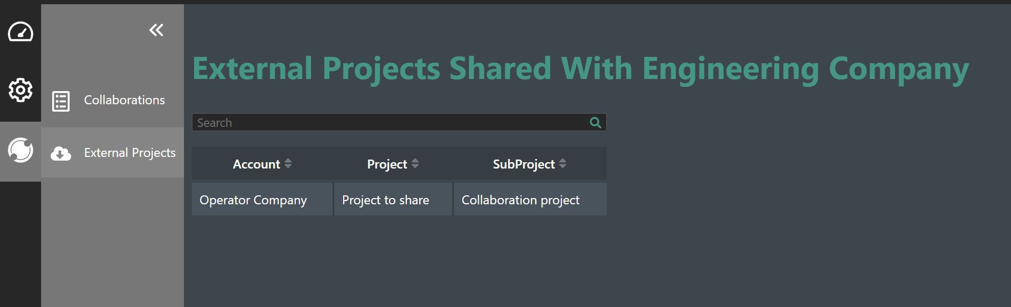Click the Collaborations list icon

pyautogui.click(x=61, y=101)
